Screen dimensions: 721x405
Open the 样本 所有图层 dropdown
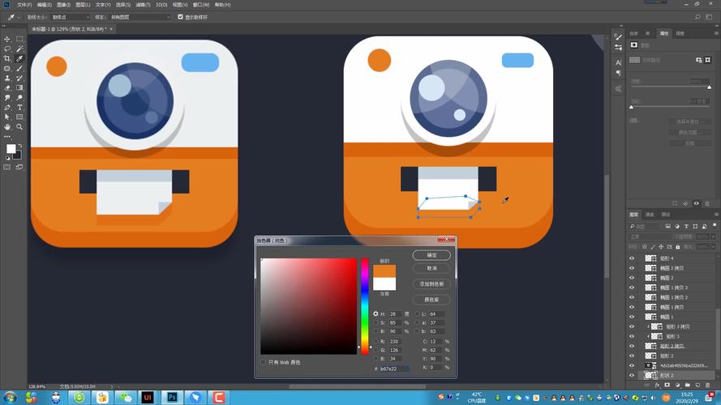tap(139, 16)
